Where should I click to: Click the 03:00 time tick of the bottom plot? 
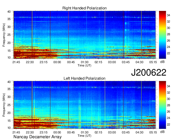tap(112, 132)
